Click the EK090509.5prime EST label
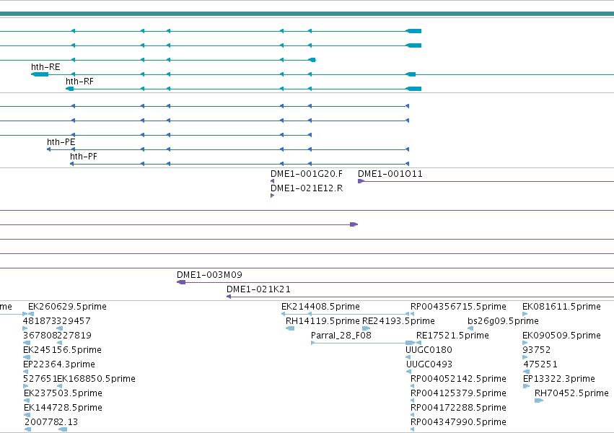This screenshot has width=614, height=433. (x=561, y=336)
